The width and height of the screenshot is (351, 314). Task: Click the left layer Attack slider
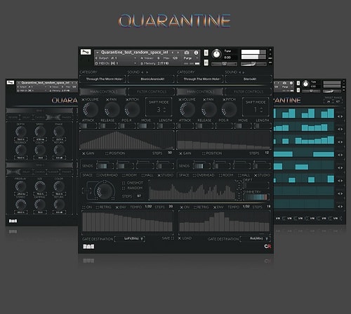tap(88, 126)
